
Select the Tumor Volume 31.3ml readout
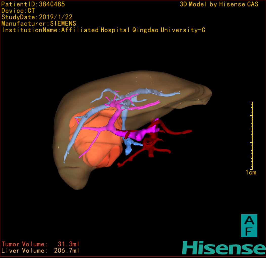coord(40,244)
